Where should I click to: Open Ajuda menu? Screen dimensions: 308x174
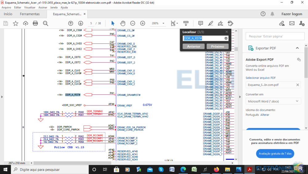[64, 7]
